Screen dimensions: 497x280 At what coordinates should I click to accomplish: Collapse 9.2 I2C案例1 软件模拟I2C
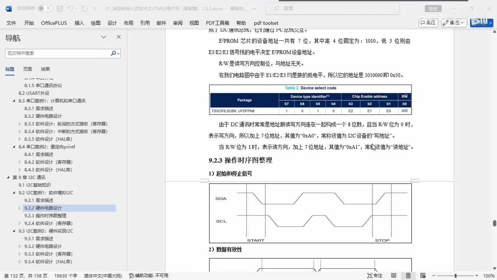14,192
